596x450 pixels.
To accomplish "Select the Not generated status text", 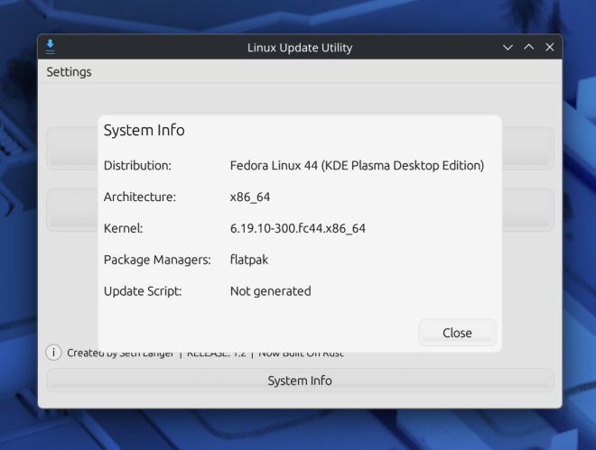I will 271,291.
